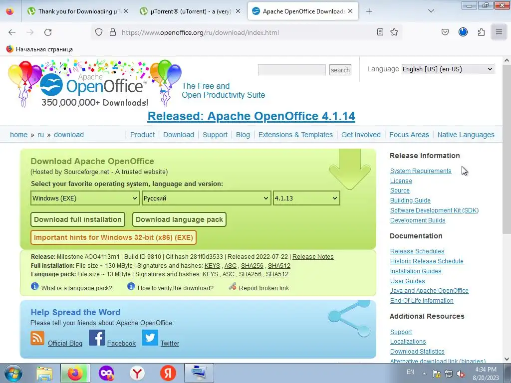Click the home breadcrumb link
511x383 pixels.
tap(18, 135)
